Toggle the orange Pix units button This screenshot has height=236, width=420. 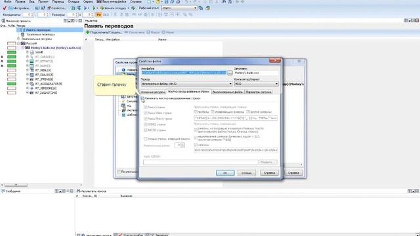(x=99, y=14)
